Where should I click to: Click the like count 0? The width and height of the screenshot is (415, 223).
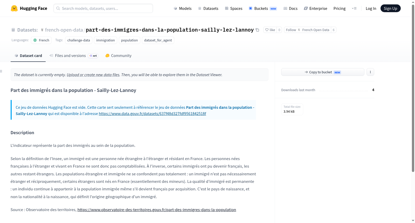tap(279, 30)
